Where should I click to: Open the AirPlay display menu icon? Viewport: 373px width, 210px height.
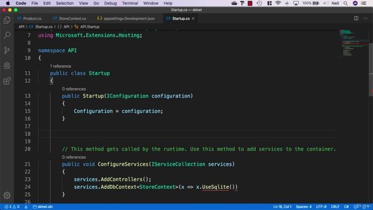(295, 3)
